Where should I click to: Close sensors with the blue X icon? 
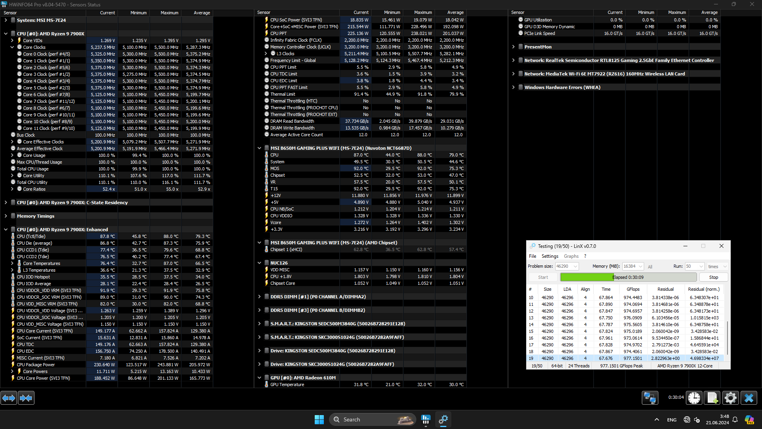pos(749,398)
